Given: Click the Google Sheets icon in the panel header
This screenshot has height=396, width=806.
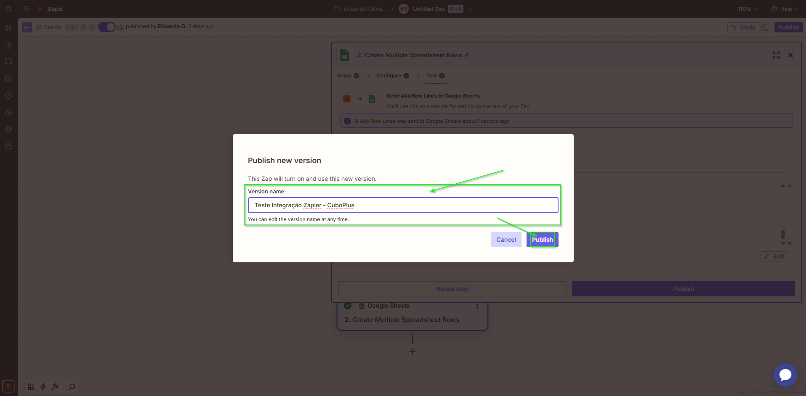Looking at the screenshot, I should pos(345,55).
